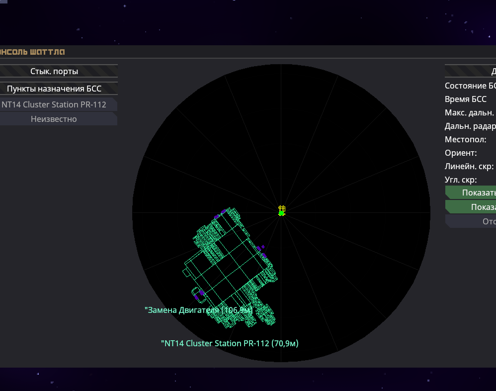Viewport: 496px width, 391px height.
Task: Click the "Местопол:" position label
Action: pos(465,139)
